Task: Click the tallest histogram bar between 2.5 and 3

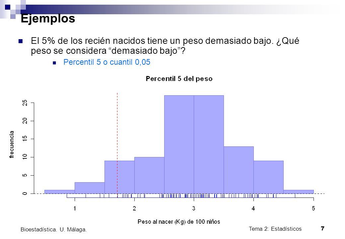Action: 179,144
